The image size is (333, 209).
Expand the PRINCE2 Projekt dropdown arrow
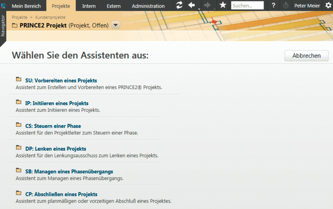coord(116,25)
